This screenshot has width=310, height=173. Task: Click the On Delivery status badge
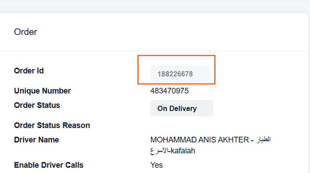(182, 108)
